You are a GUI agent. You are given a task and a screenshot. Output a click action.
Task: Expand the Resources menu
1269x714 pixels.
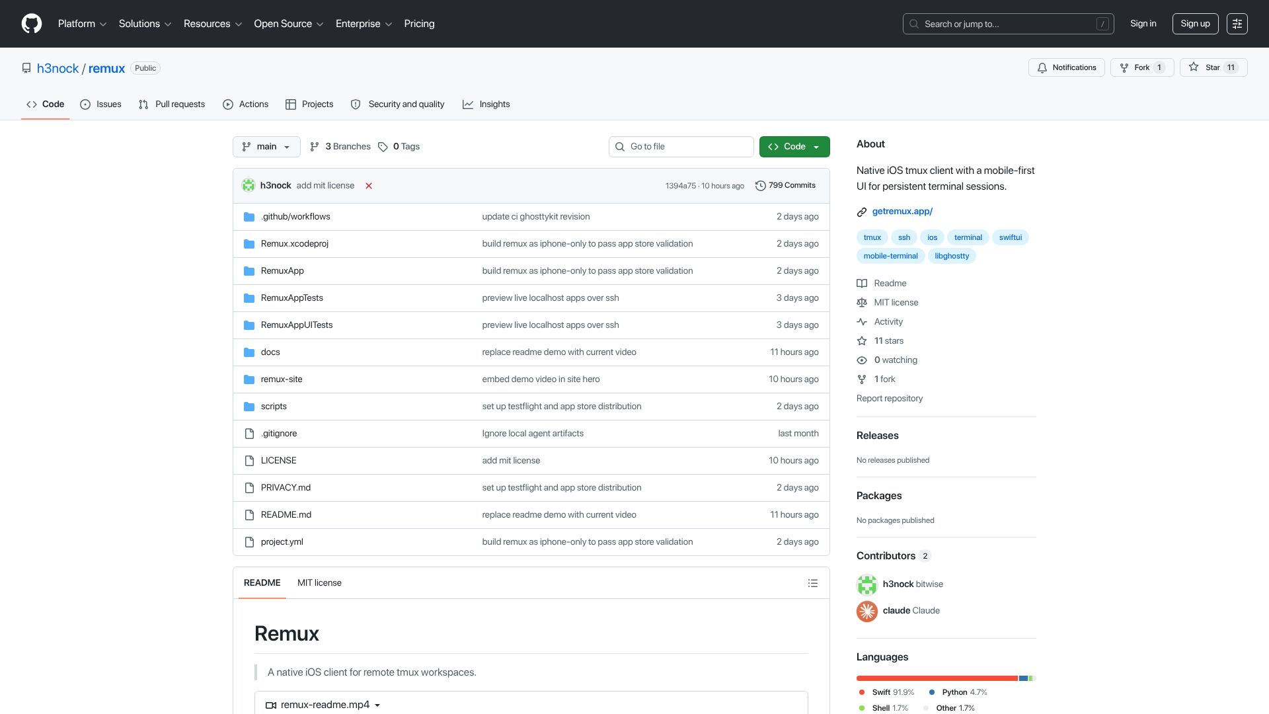(x=213, y=24)
